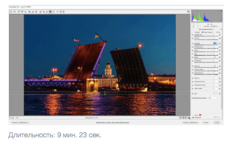
Task: Click minus icon beside Sharpness slider
Action: 193,78
